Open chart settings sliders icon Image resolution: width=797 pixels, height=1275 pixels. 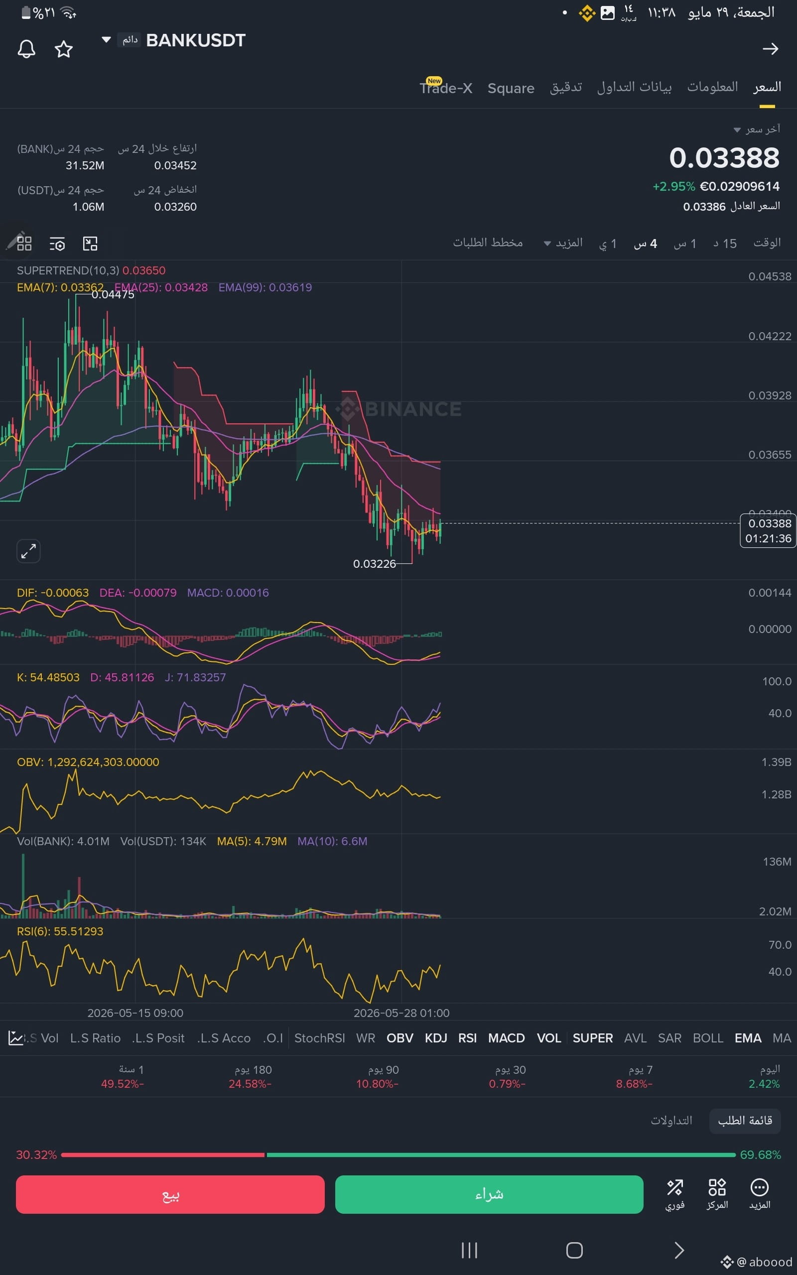57,244
